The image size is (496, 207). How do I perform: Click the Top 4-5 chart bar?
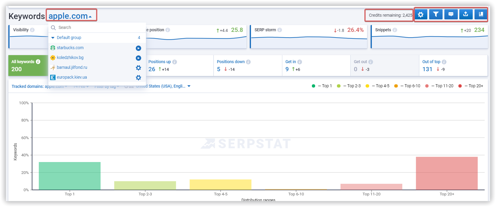(x=221, y=184)
